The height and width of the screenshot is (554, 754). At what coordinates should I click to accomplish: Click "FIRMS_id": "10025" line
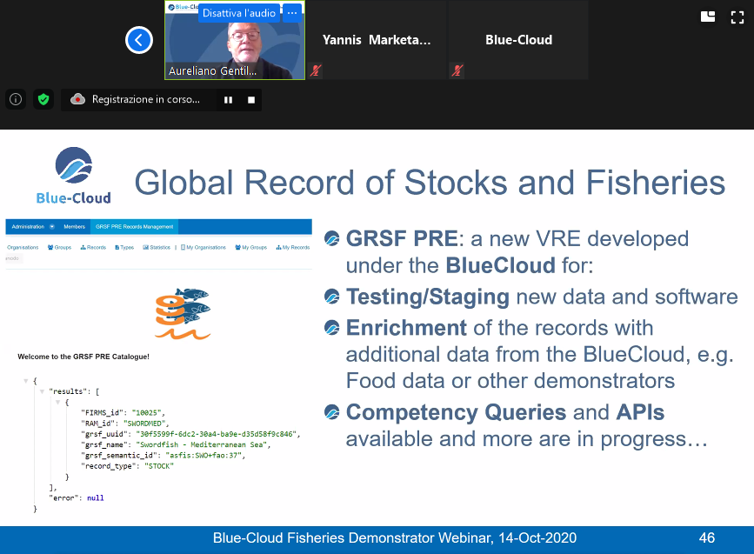click(123, 412)
